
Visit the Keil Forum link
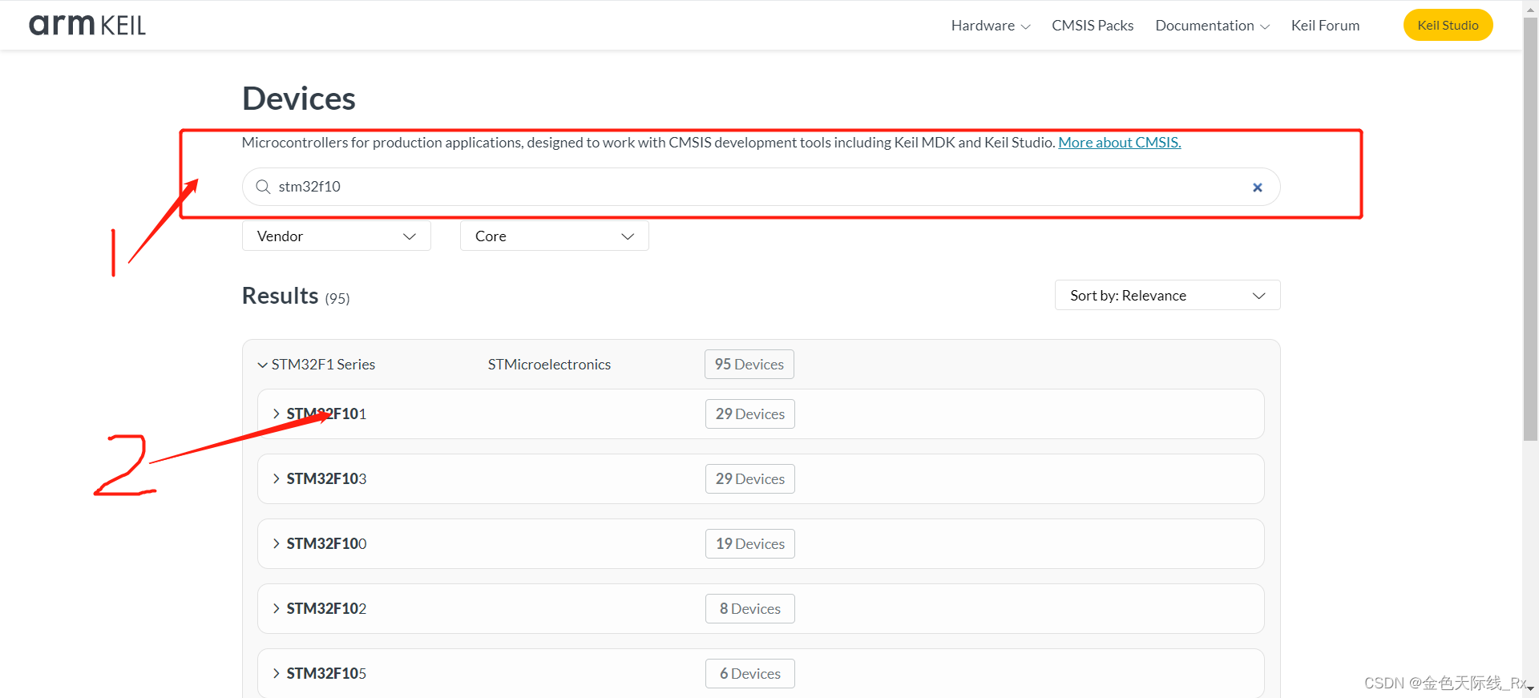[x=1325, y=26]
